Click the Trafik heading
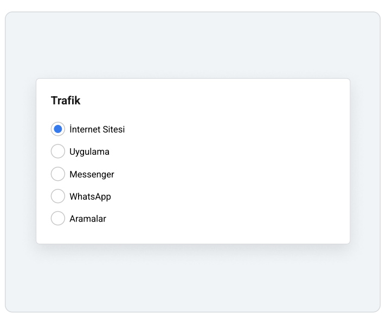386x322 pixels. [x=66, y=100]
